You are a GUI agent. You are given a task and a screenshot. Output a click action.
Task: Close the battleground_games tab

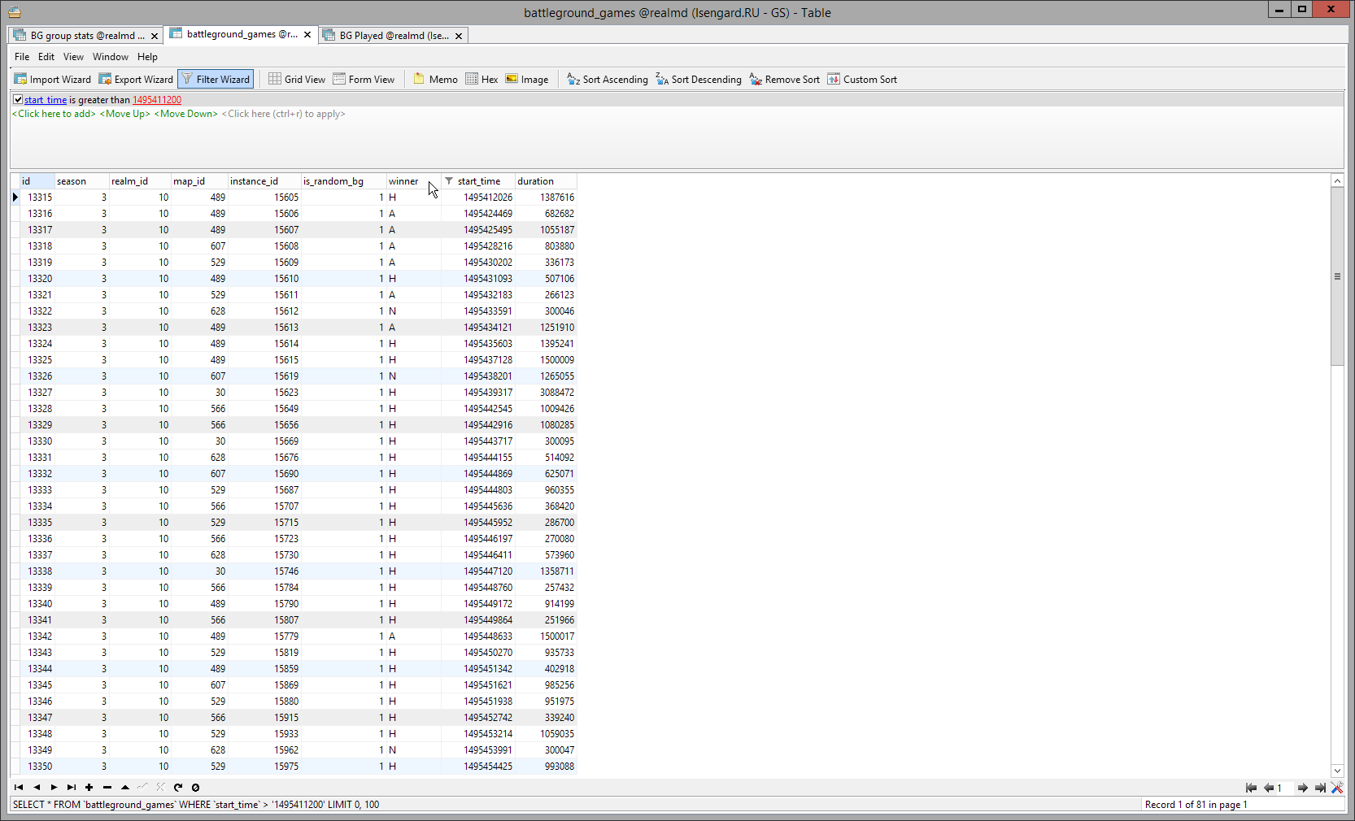click(307, 35)
